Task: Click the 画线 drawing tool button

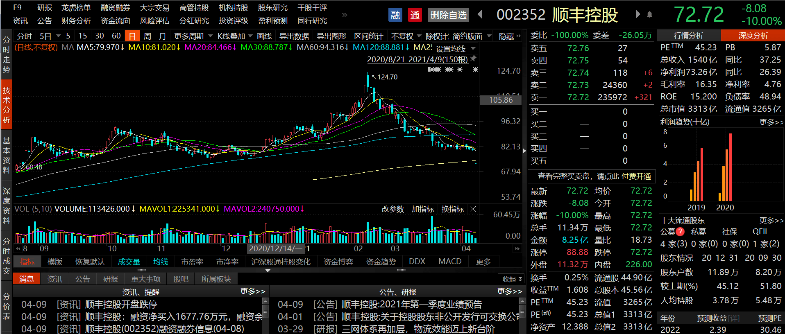Action: point(264,36)
